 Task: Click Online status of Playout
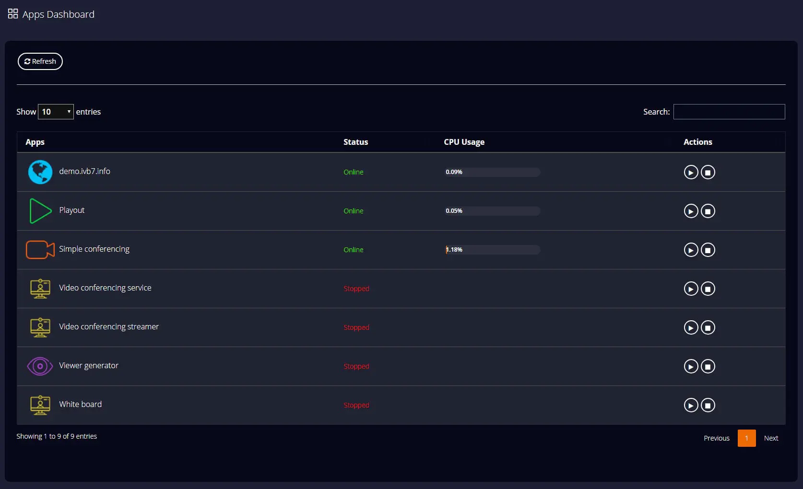coord(354,211)
